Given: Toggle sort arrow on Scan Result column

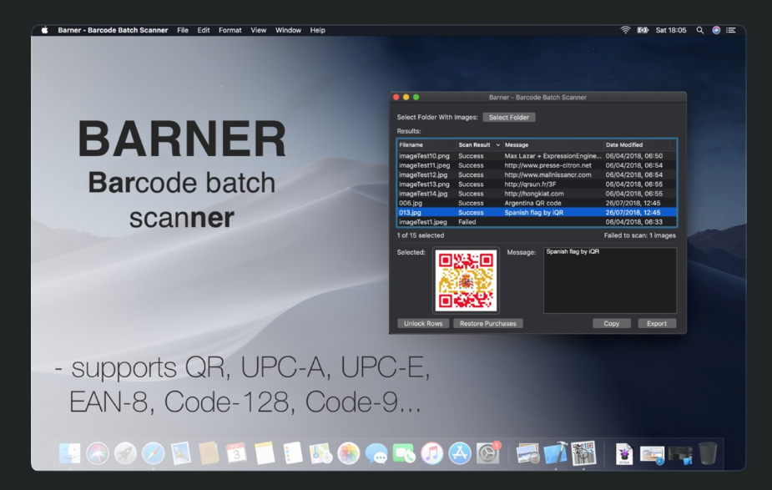Looking at the screenshot, I should point(497,144).
